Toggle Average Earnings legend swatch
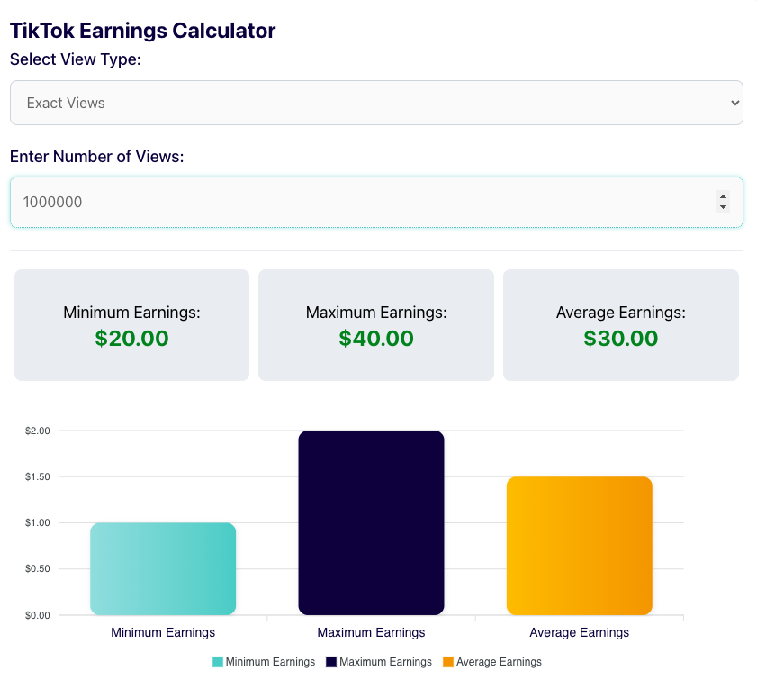 [x=448, y=662]
